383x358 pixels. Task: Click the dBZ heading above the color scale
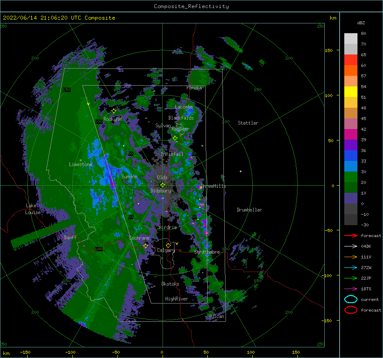point(361,23)
